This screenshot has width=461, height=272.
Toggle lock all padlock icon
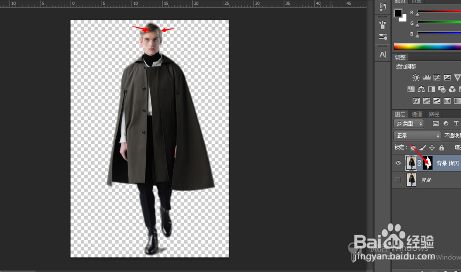click(442, 148)
